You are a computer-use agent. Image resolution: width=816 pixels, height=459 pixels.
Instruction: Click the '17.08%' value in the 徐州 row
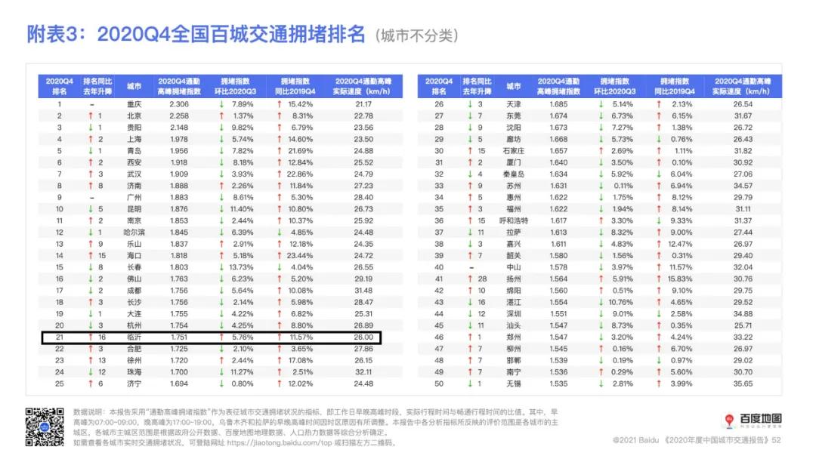tap(300, 360)
